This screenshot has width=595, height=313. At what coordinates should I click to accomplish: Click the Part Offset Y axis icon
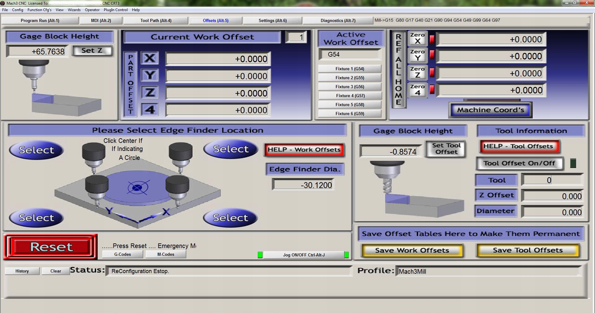click(150, 75)
